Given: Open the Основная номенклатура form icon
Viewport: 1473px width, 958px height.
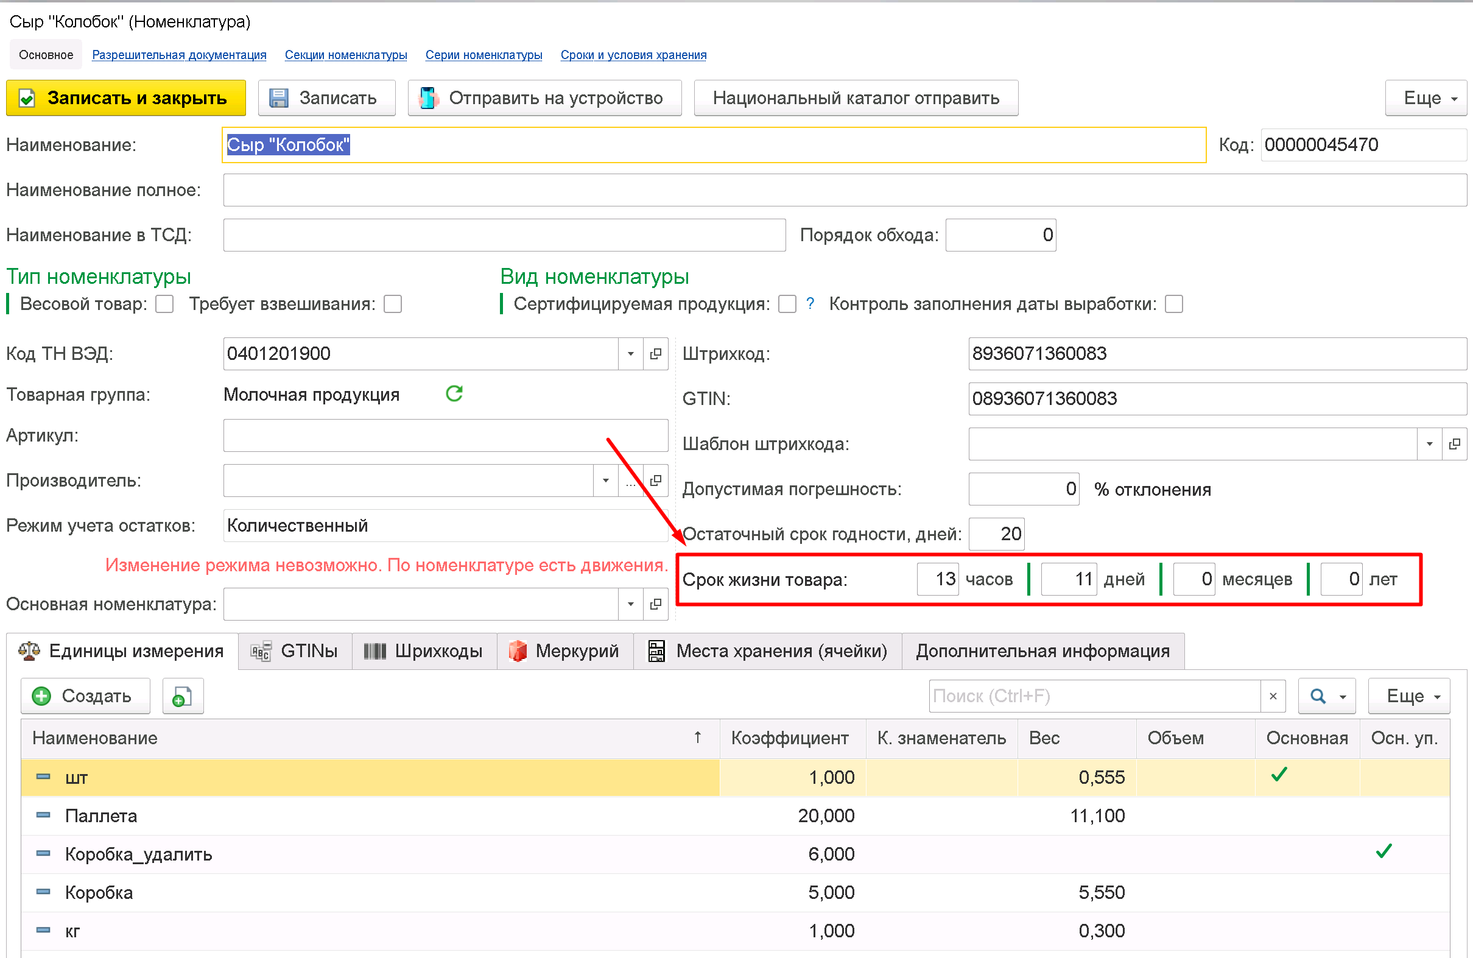Looking at the screenshot, I should pyautogui.click(x=655, y=604).
